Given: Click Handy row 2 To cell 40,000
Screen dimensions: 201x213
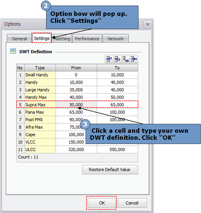Looking at the screenshot, I should 117,82.
